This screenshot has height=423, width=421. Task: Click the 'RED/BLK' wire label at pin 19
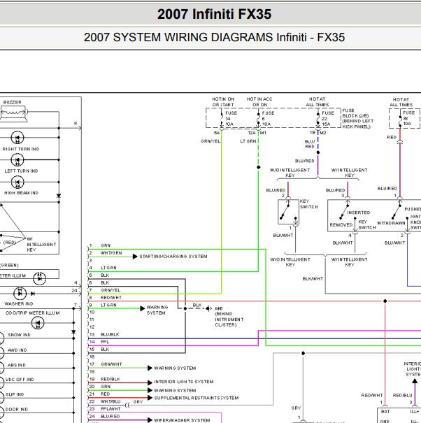click(110, 379)
